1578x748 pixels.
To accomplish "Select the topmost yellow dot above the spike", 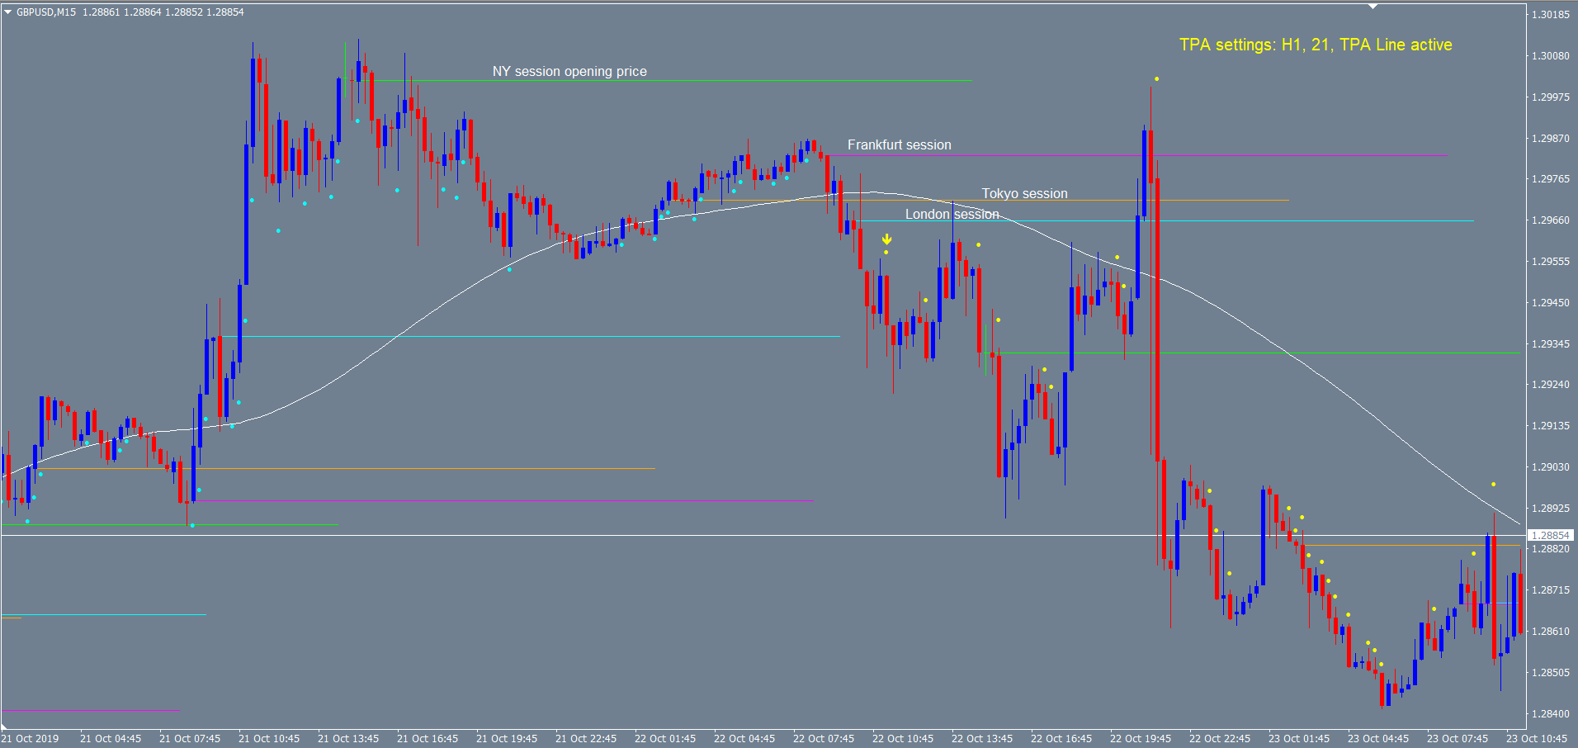I will coord(1156,79).
